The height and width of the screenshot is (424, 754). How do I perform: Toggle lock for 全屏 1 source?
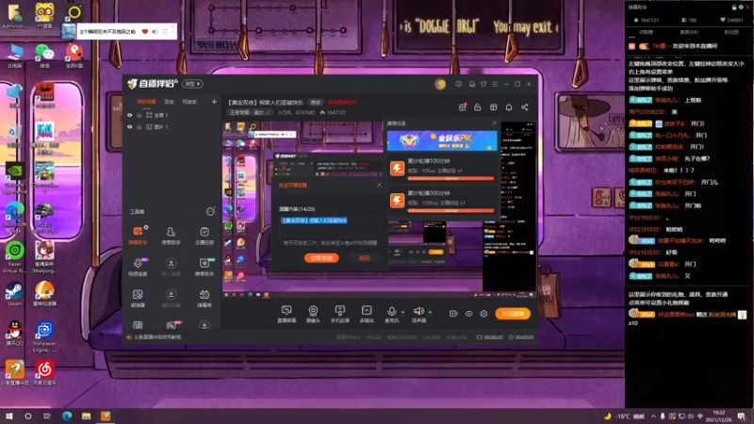(x=139, y=115)
